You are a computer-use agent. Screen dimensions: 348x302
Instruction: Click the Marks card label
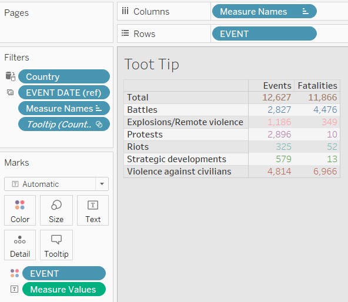[x=16, y=163]
